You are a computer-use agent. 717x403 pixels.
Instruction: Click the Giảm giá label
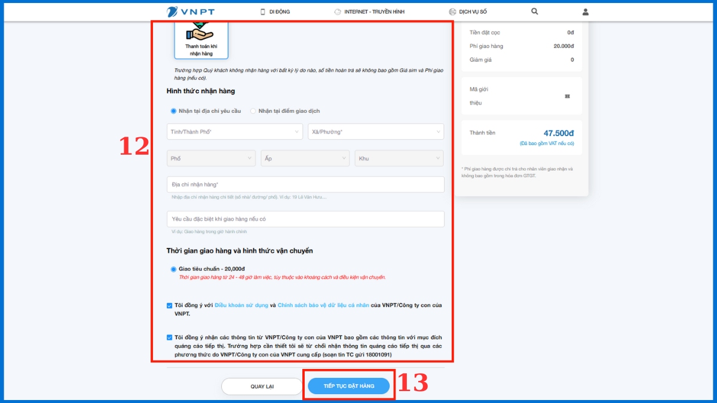[x=480, y=60]
